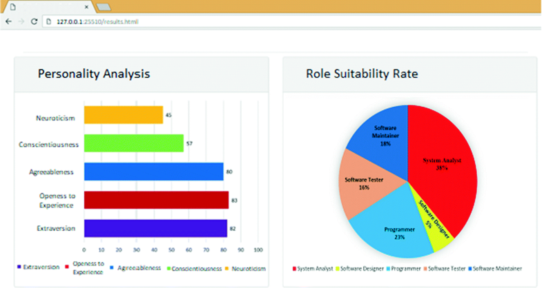This screenshot has height=288, width=542.
Task: Click the Agreeableness legend swatch
Action: point(112,267)
